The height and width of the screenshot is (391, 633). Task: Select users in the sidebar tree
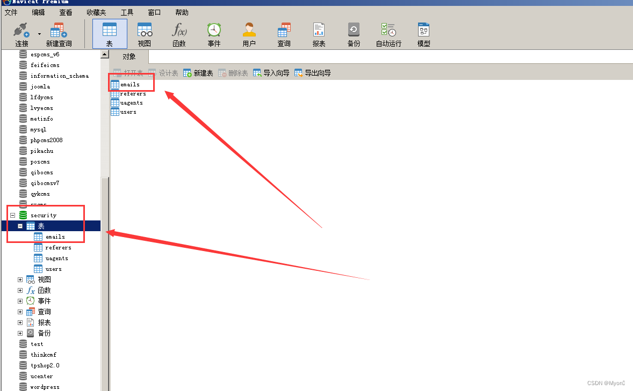[x=48, y=269]
